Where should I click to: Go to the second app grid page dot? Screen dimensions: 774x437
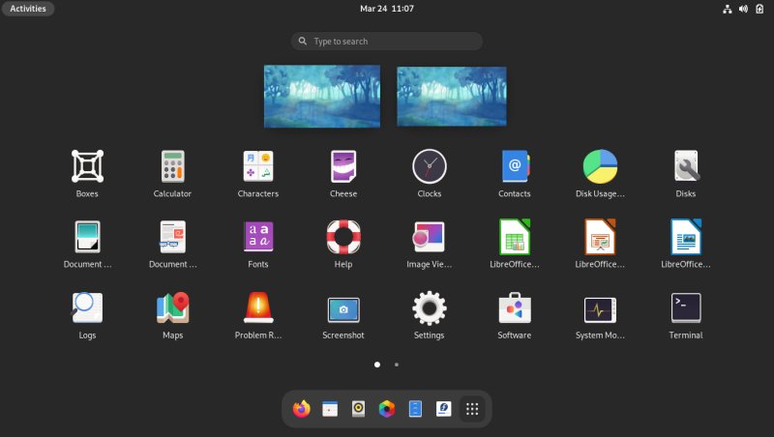tap(397, 364)
